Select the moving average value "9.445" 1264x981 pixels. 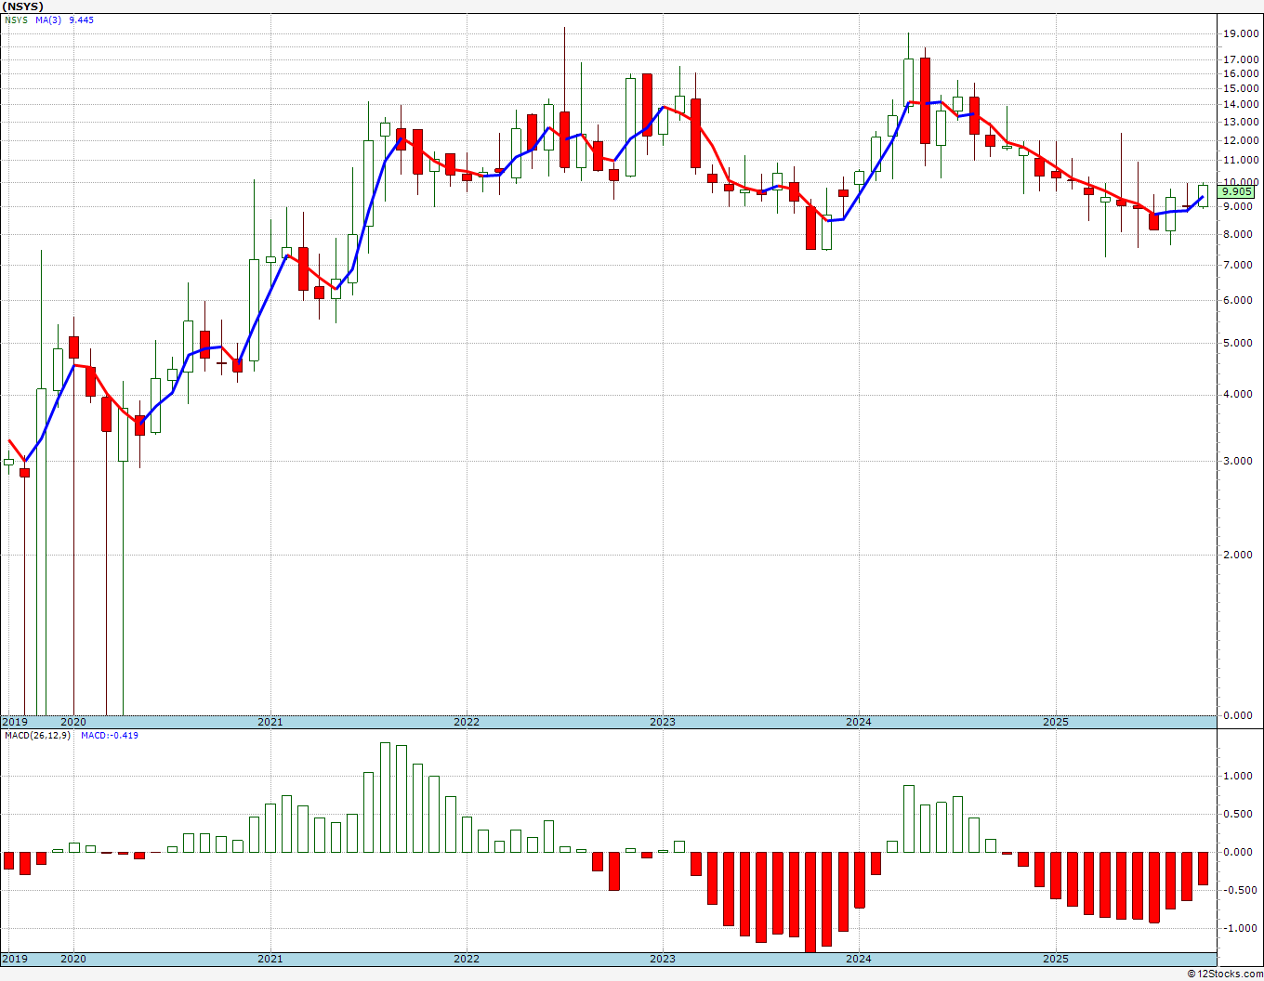pos(81,20)
